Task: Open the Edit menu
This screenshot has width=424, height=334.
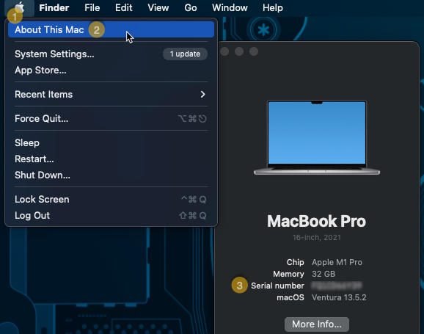Action: pos(124,8)
